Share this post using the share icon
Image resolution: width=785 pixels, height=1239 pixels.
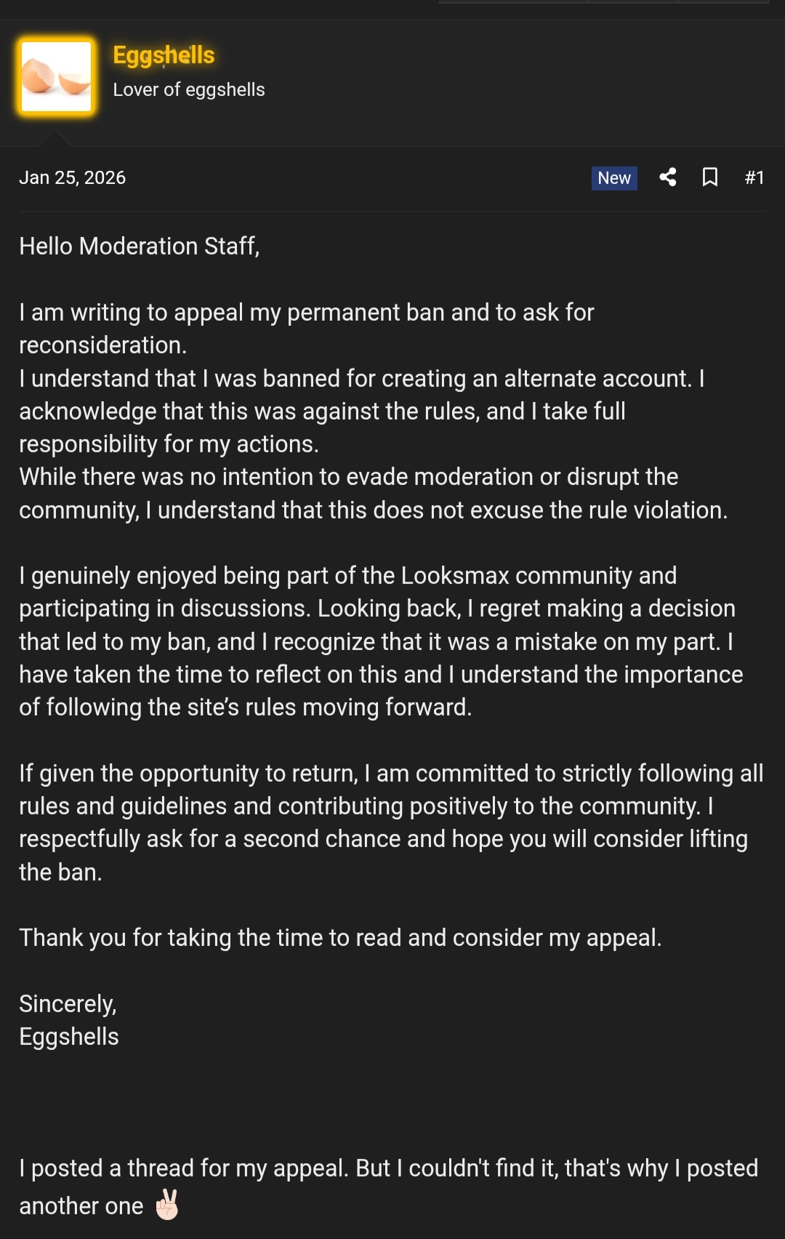[667, 177]
